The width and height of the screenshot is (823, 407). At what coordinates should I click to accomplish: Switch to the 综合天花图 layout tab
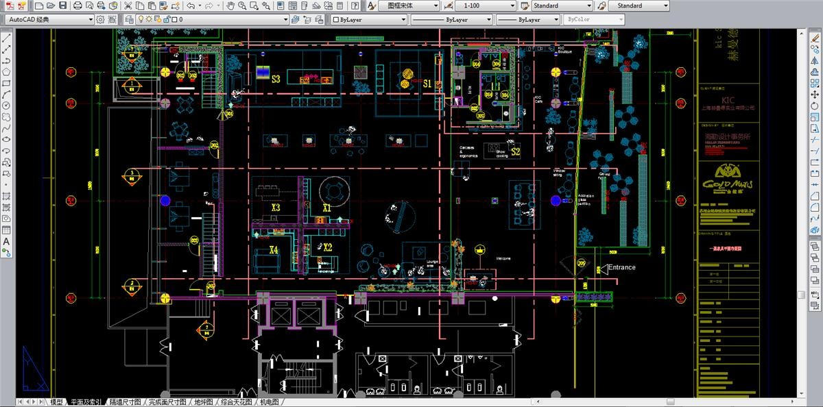(235, 402)
